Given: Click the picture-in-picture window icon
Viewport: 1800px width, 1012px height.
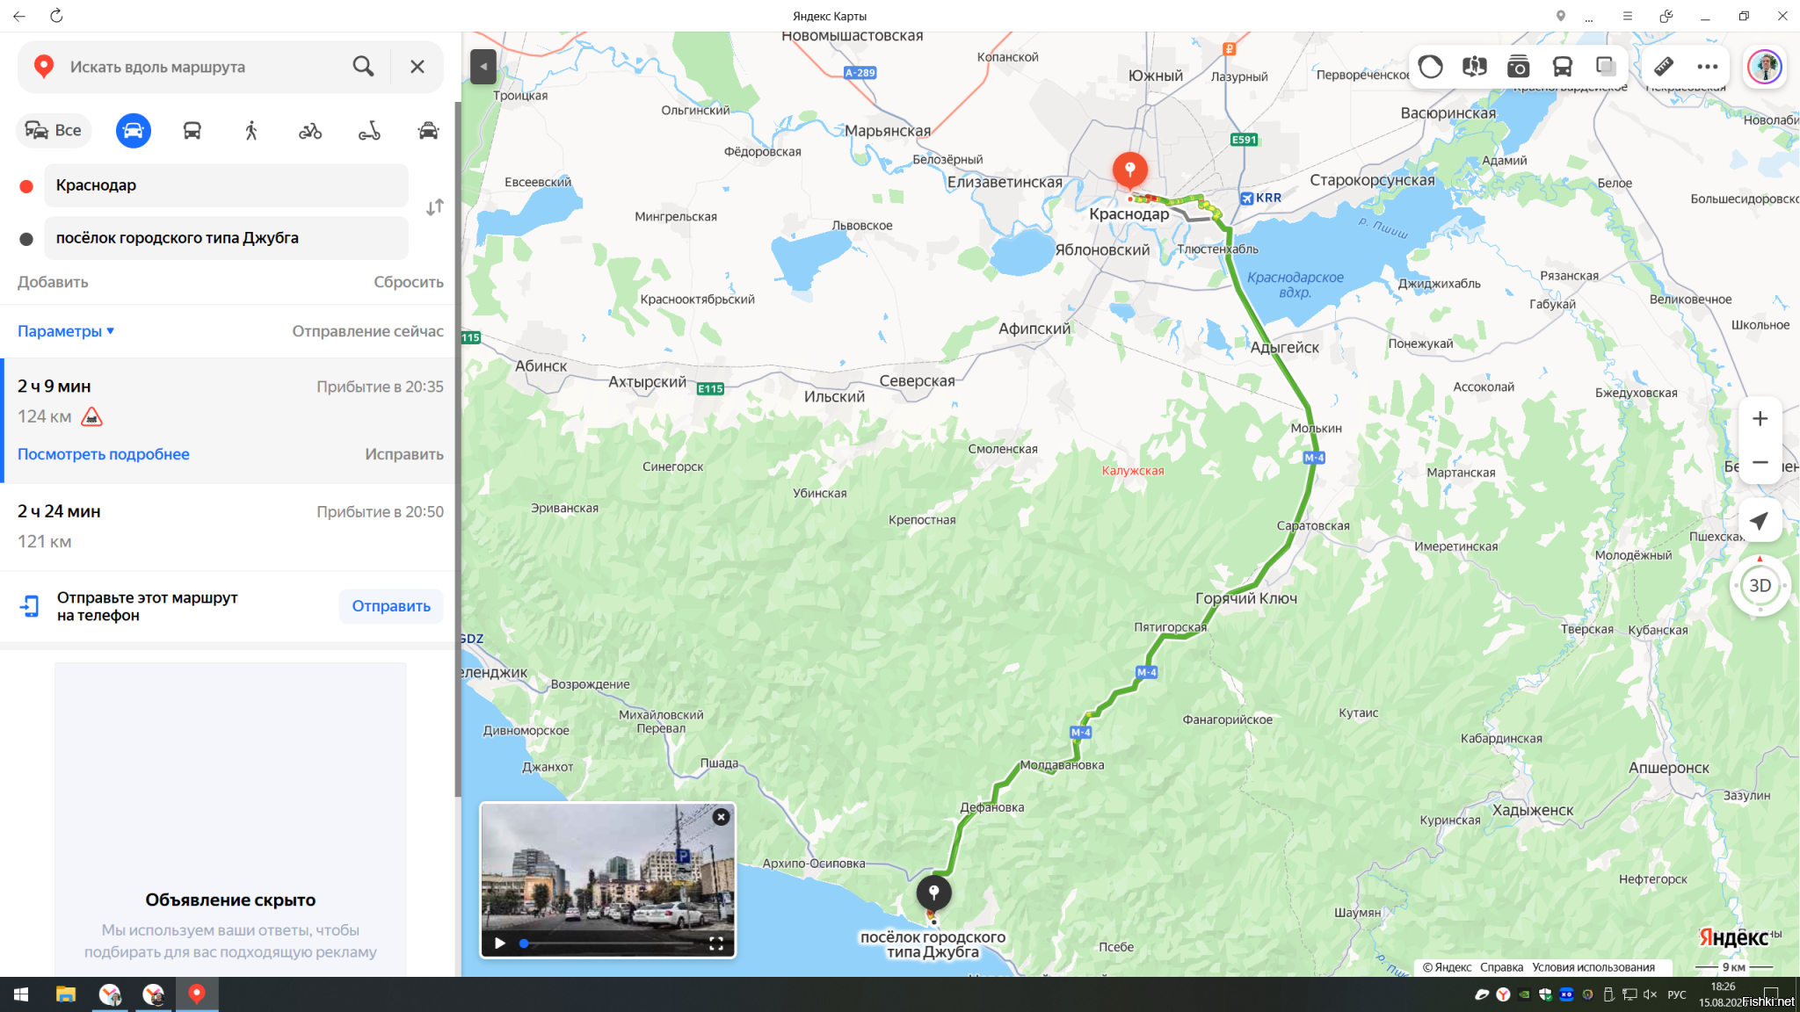Looking at the screenshot, I should pos(1666,16).
